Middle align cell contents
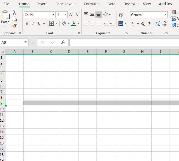 click(x=92, y=15)
